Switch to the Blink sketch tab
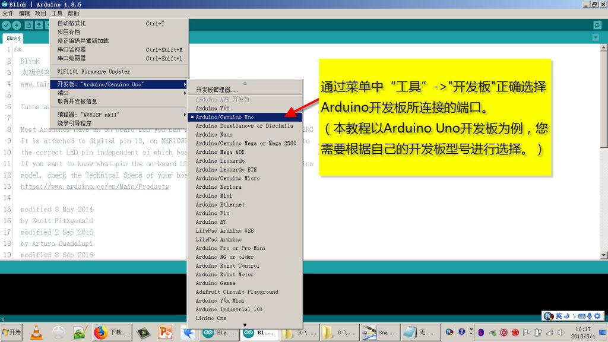The height and width of the screenshot is (342, 608). click(x=13, y=39)
